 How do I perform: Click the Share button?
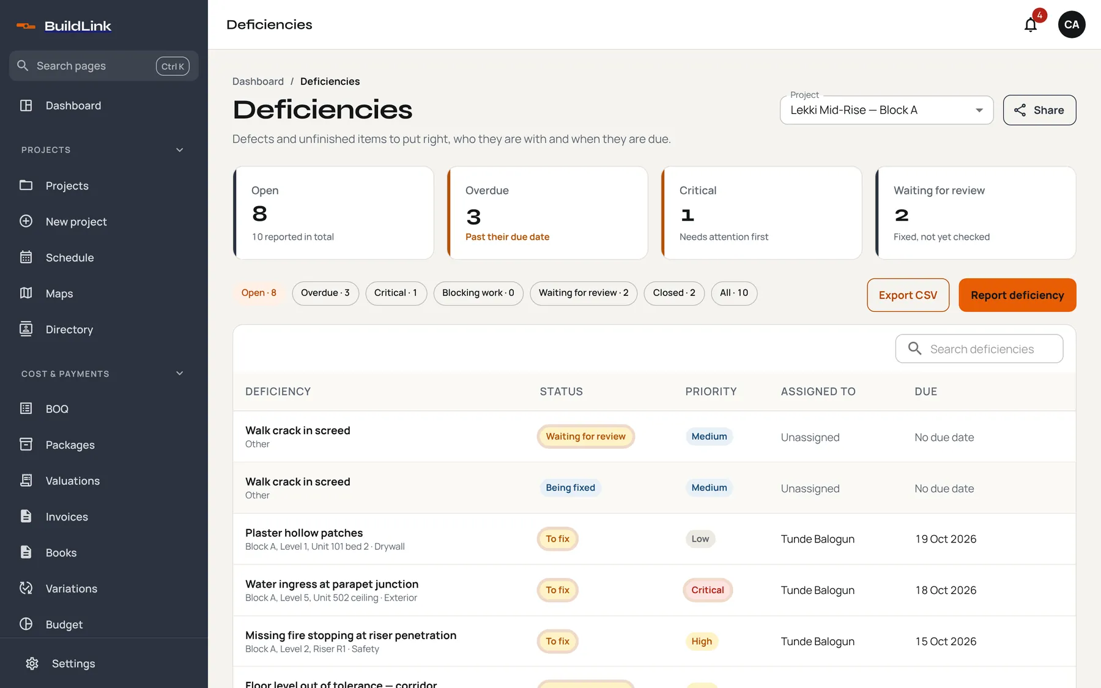pos(1039,110)
